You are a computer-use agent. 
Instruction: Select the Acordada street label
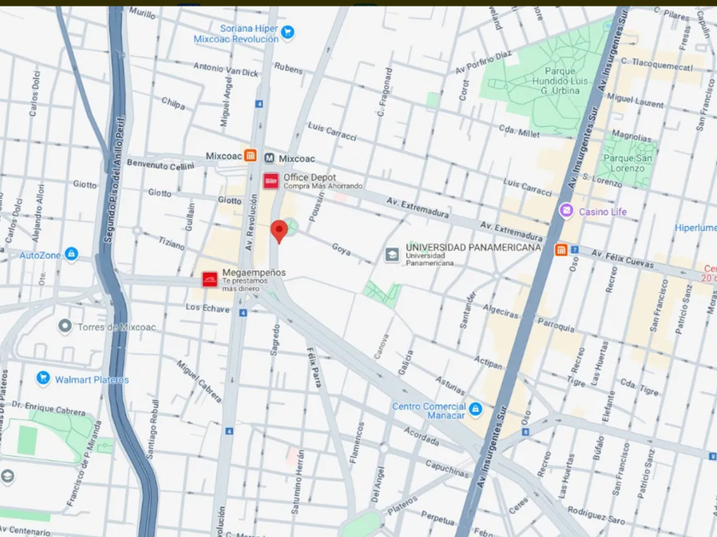[x=422, y=436]
